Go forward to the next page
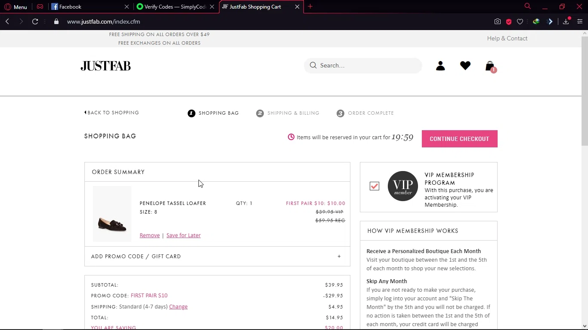The image size is (588, 330). [x=21, y=21]
